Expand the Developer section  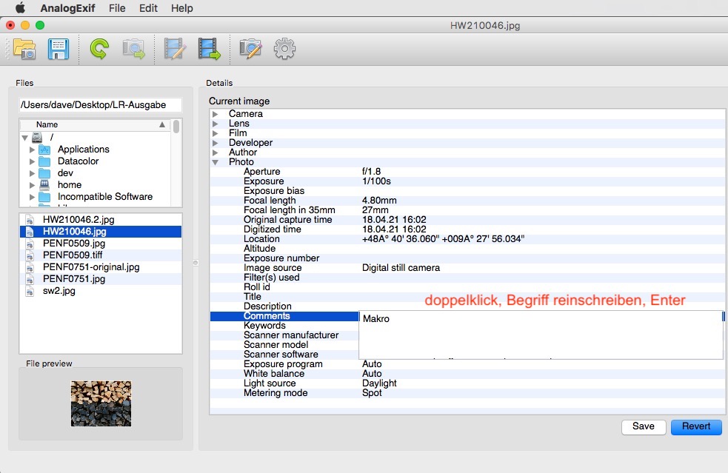216,143
